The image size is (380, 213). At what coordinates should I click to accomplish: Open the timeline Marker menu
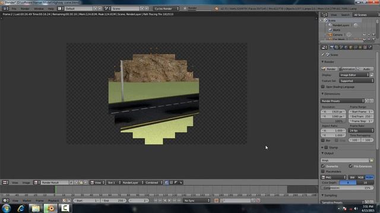click(x=27, y=201)
